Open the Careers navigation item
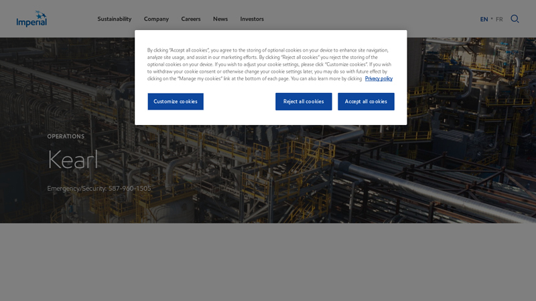This screenshot has height=301, width=536. point(191,19)
